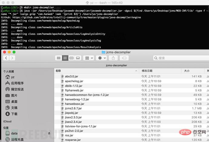
Task: Select jisex2.3.4.jar file icon
Action: click(62, 122)
